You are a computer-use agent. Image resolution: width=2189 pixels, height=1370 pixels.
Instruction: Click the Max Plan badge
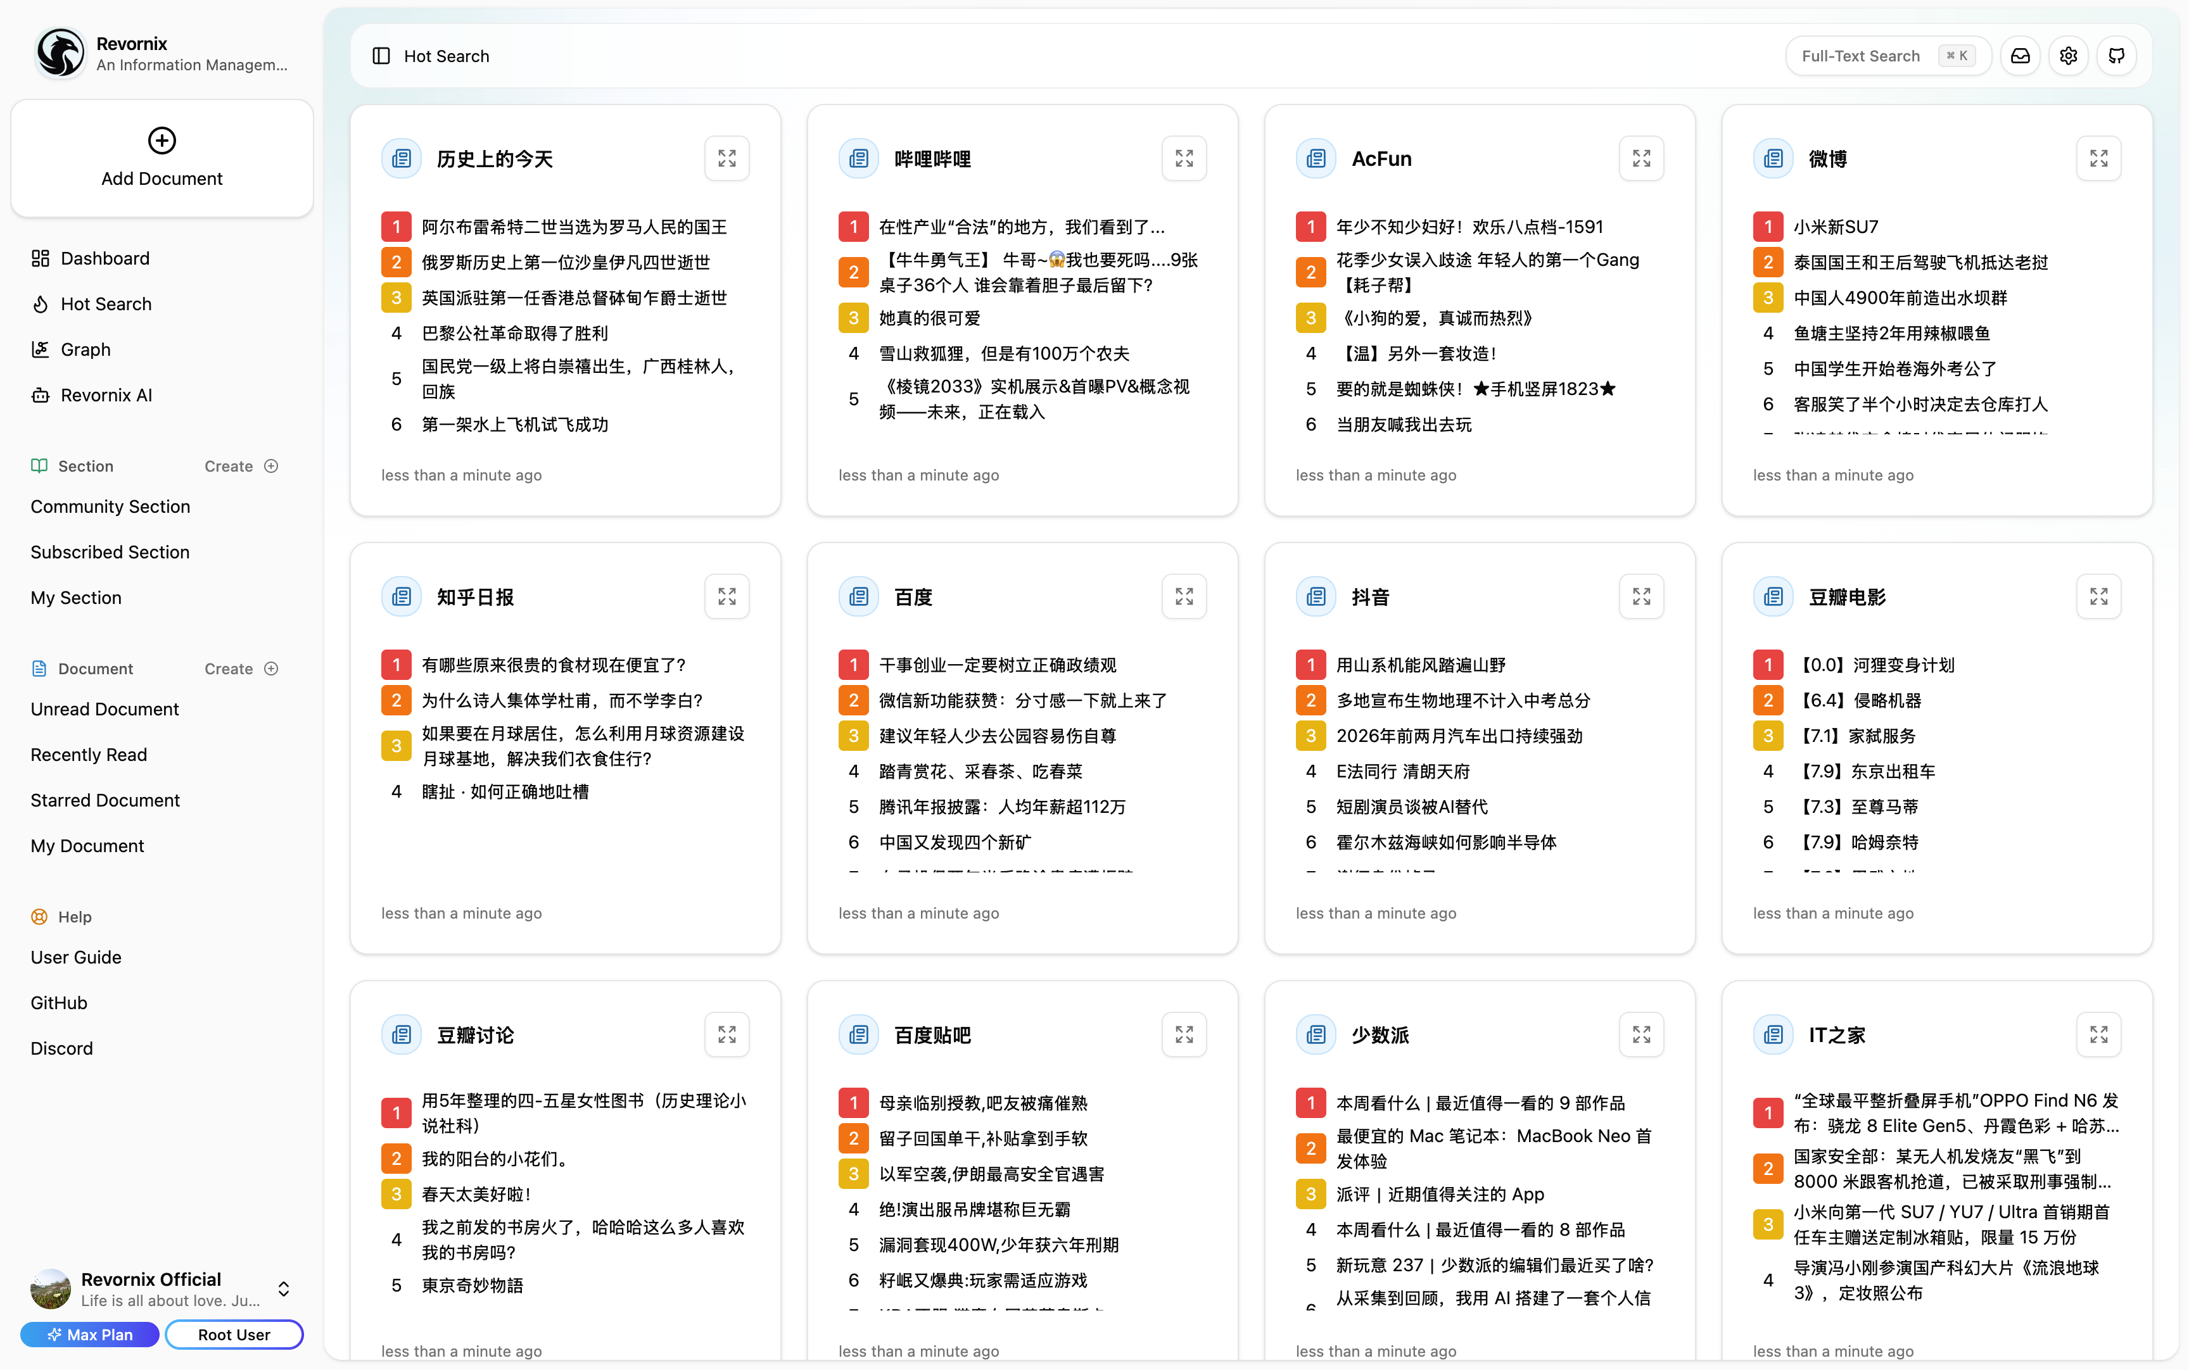[x=90, y=1335]
